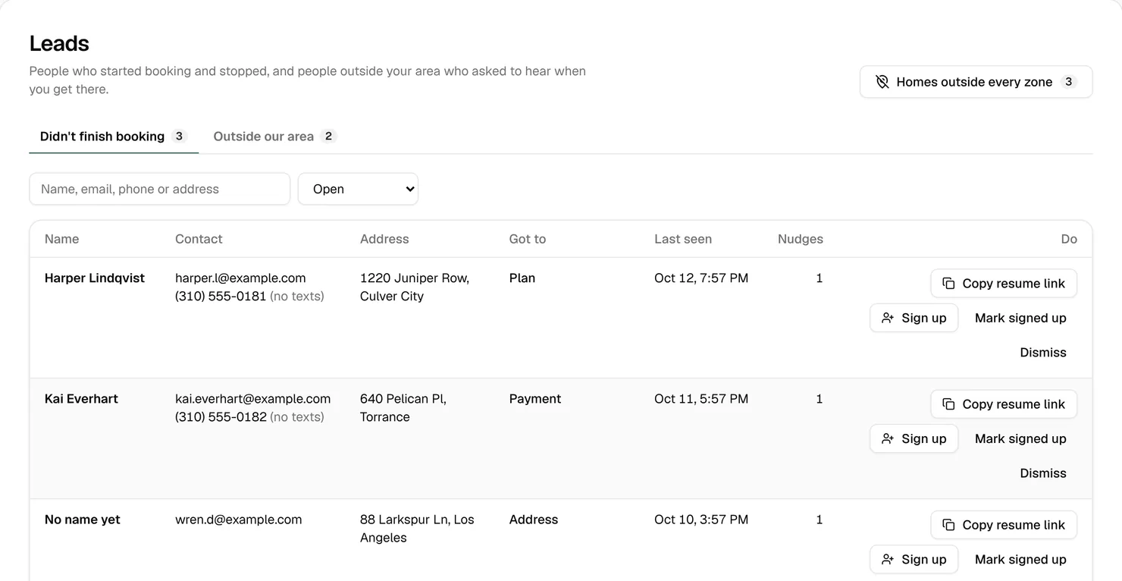Click address 88 Larkspur Ln, Los Angeles
The height and width of the screenshot is (581, 1122).
[417, 529]
